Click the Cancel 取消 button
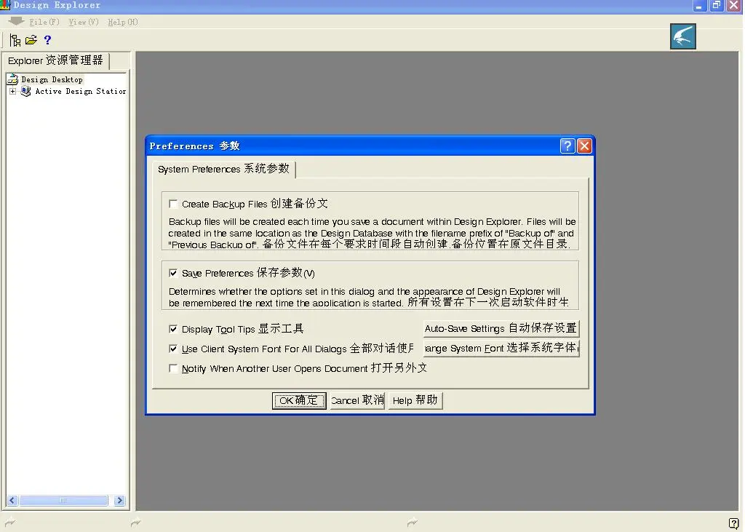Image resolution: width=745 pixels, height=532 pixels. tap(357, 400)
